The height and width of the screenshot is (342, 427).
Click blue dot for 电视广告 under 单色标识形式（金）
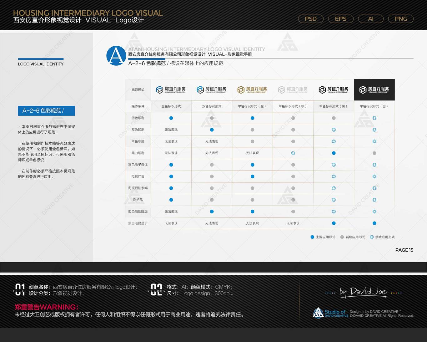[252, 176]
